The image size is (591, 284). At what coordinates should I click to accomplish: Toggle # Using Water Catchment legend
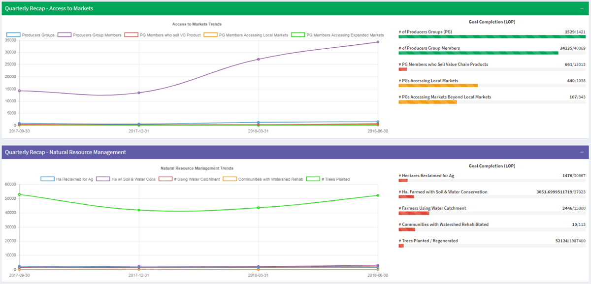[189, 179]
